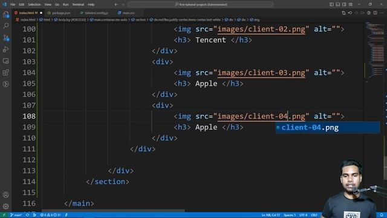Screen dimensions: 387x218
Task: Change the CRLF line ending
Action: (314, 215)
